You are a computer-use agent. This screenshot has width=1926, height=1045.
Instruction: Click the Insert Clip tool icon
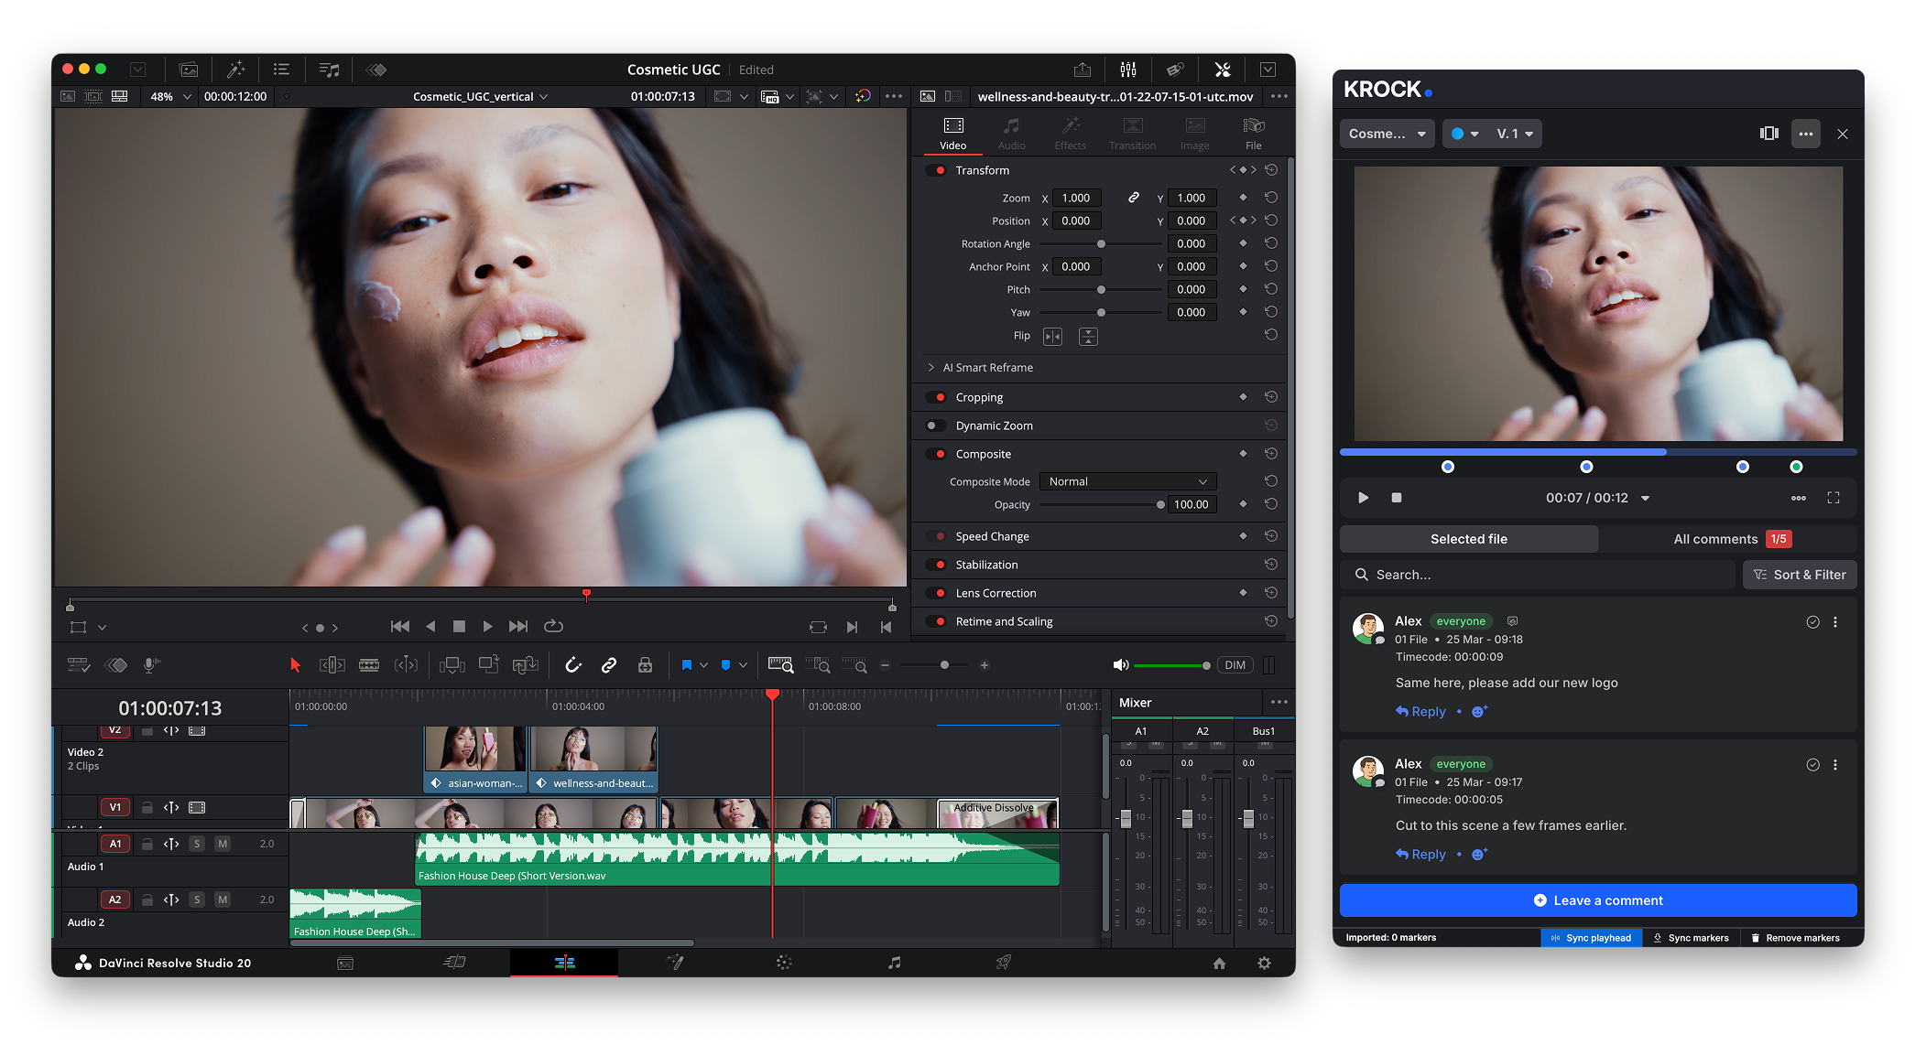[x=452, y=665]
